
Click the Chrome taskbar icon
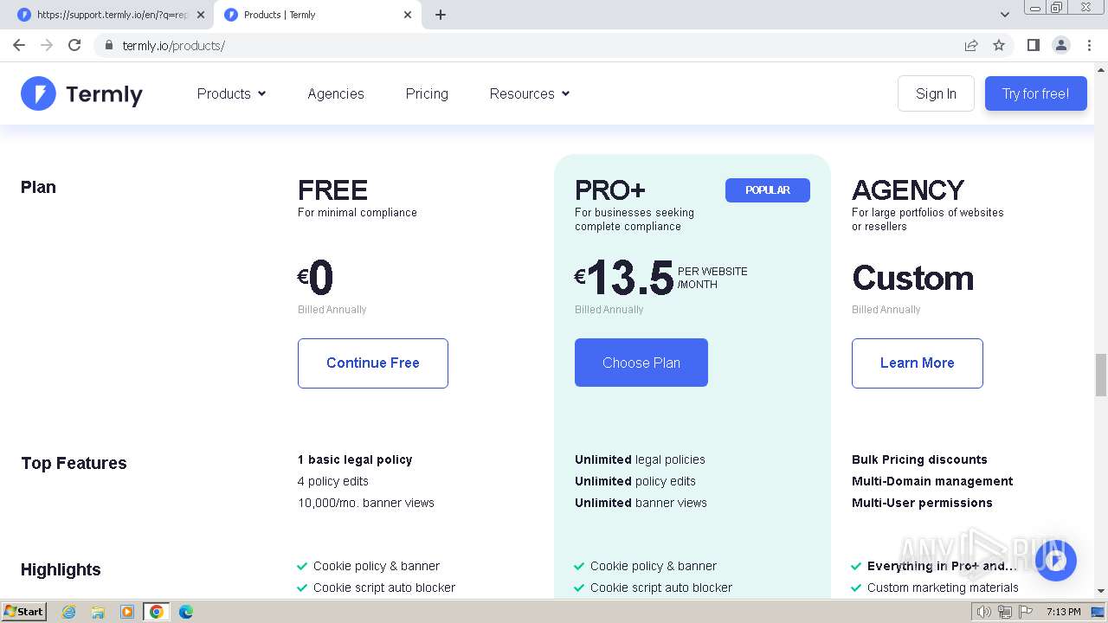tap(157, 612)
